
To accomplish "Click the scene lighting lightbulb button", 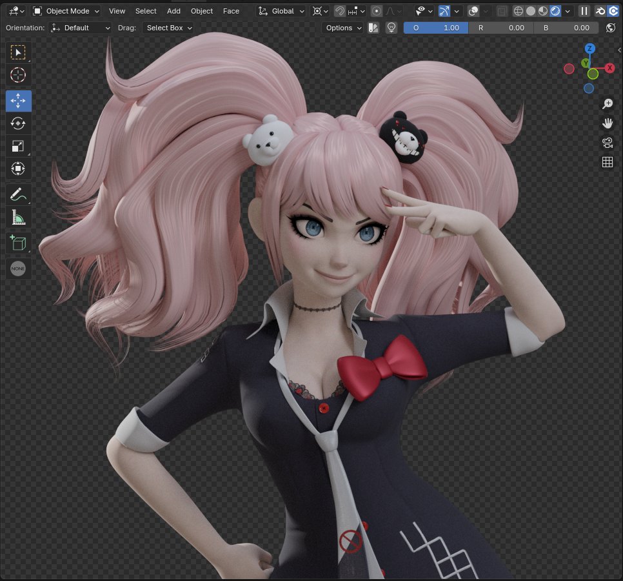I will tap(391, 28).
